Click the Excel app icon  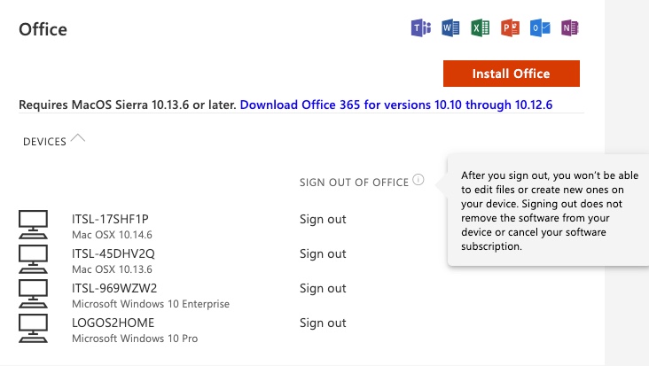tap(481, 28)
